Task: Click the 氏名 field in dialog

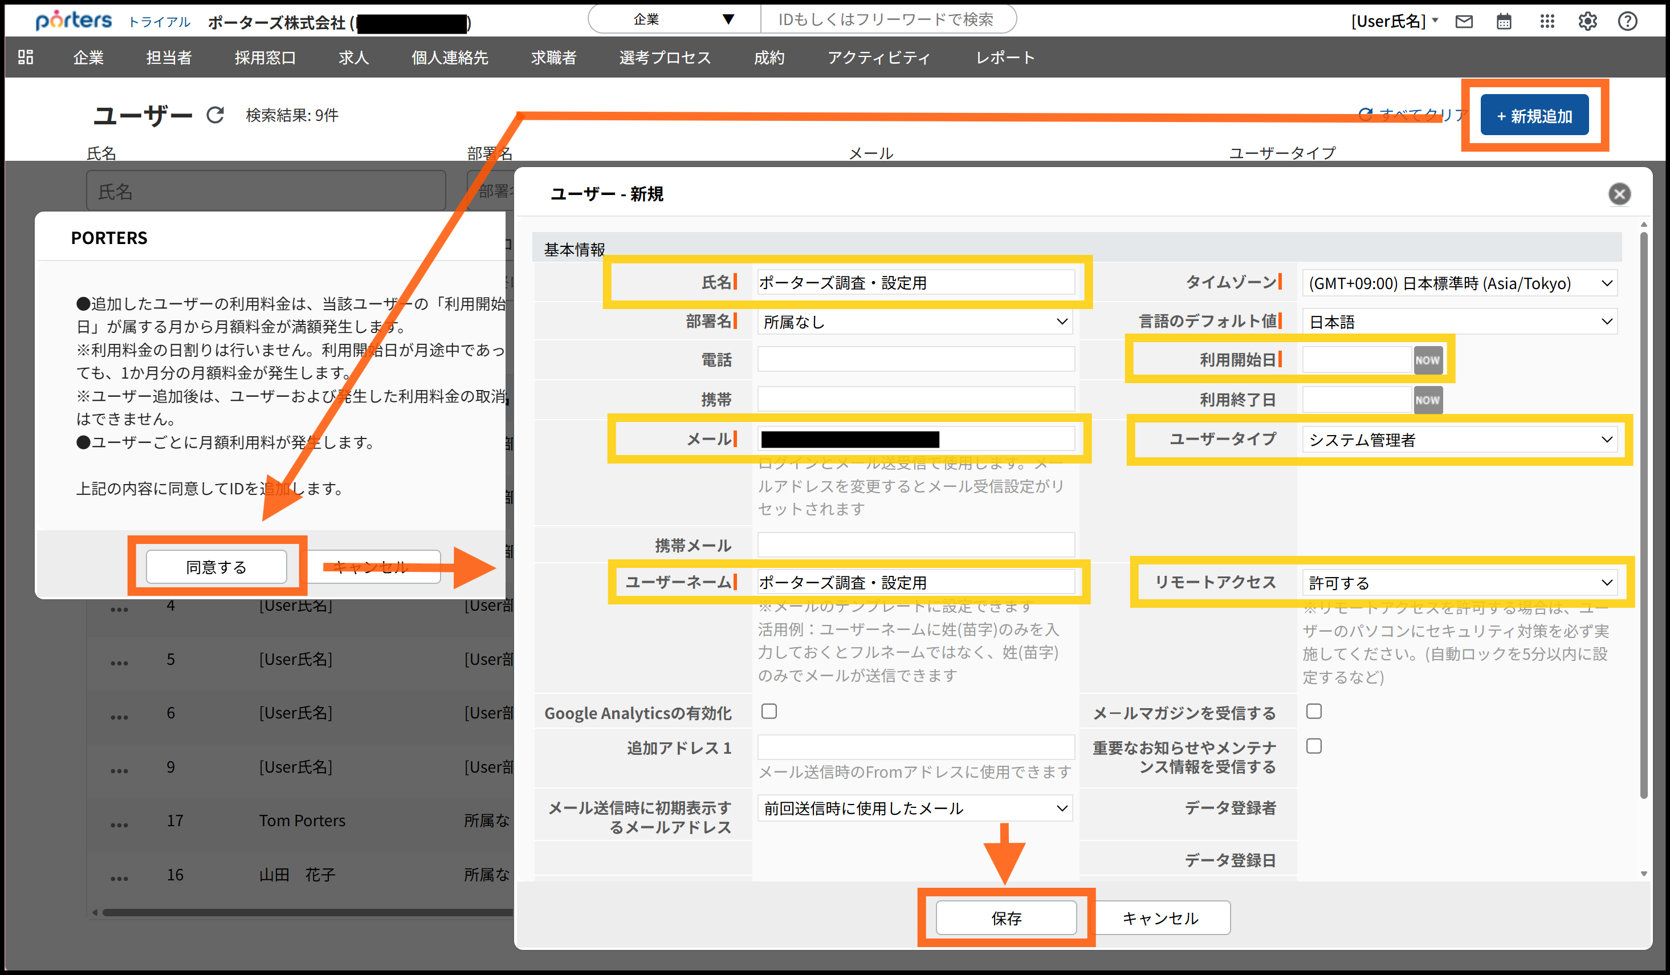Action: tap(916, 283)
